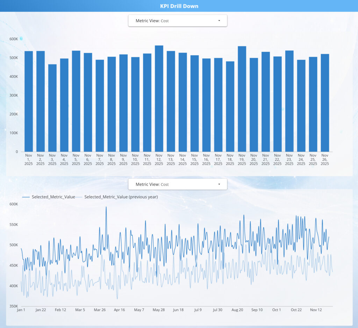
Task: Click the KPI Drill Down header title
Action: click(x=179, y=6)
